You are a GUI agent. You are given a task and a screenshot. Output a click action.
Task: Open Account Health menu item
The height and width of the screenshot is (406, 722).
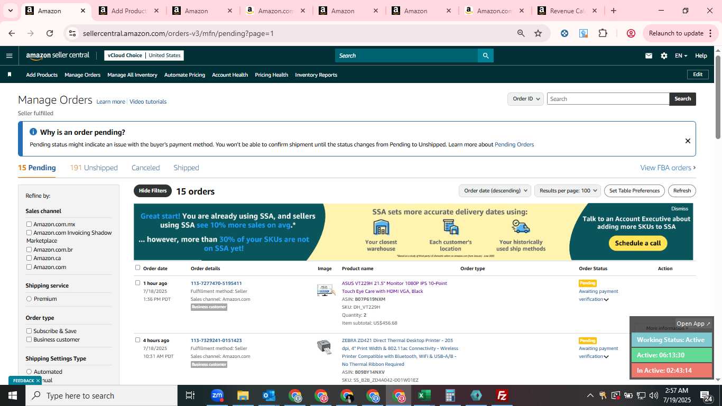point(230,75)
